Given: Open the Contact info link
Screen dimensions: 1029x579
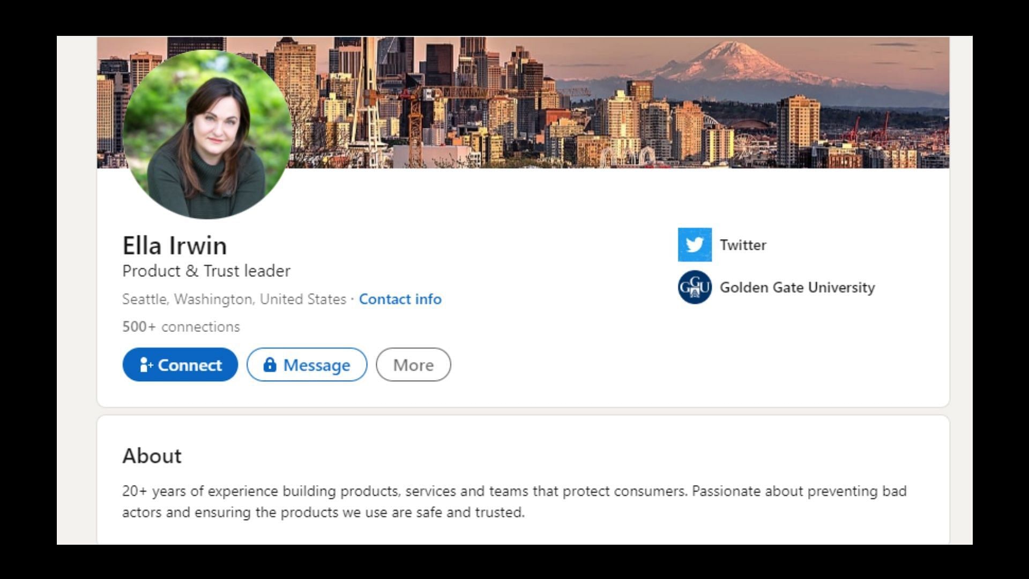Looking at the screenshot, I should pos(400,299).
